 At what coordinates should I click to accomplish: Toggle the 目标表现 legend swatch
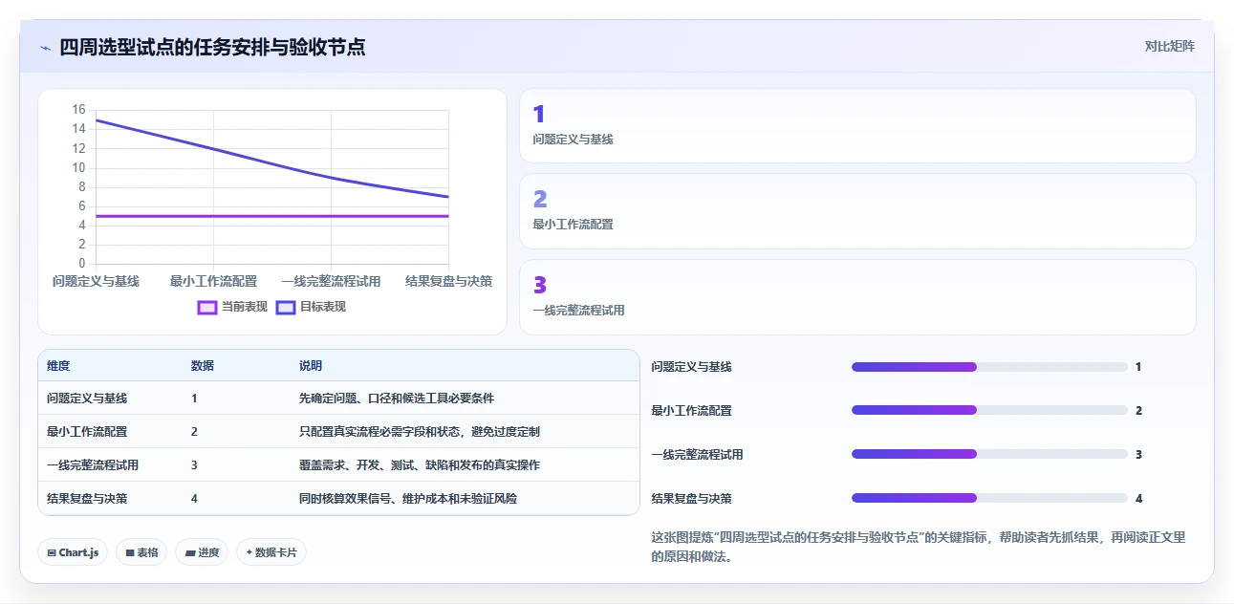tap(286, 307)
